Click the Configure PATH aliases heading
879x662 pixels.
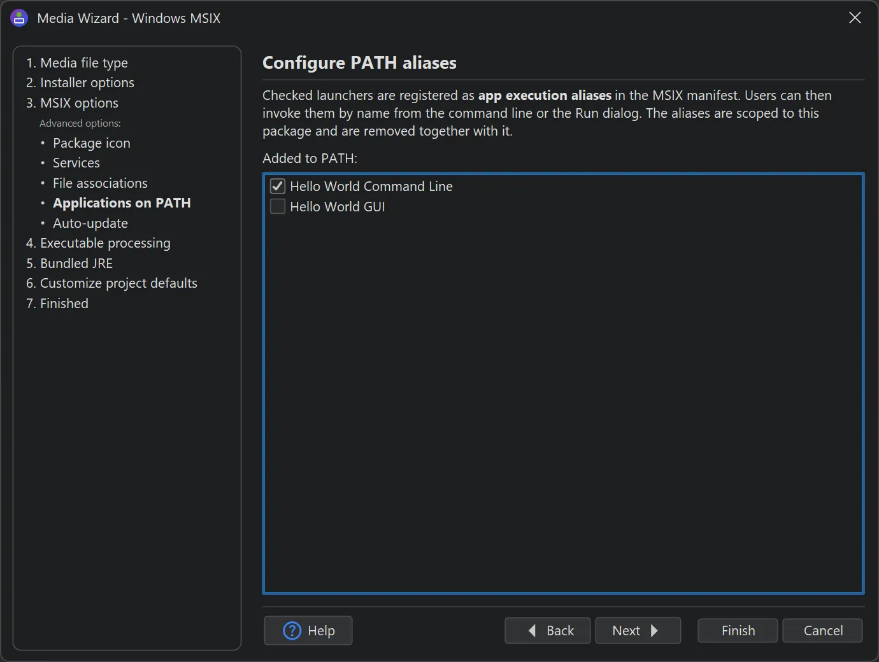click(x=359, y=63)
